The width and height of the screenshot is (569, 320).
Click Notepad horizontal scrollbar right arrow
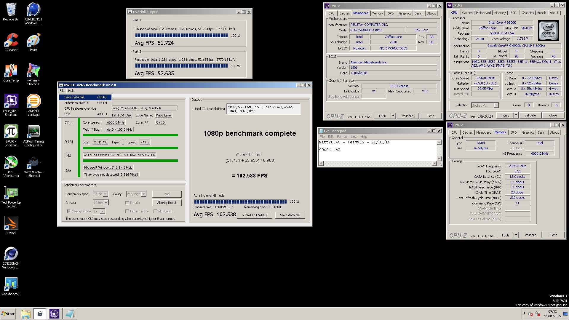tap(434, 163)
